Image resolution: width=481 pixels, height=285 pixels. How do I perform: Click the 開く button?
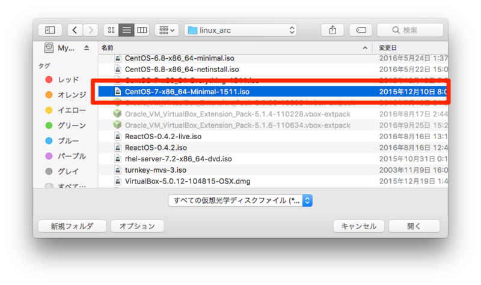[x=414, y=226]
